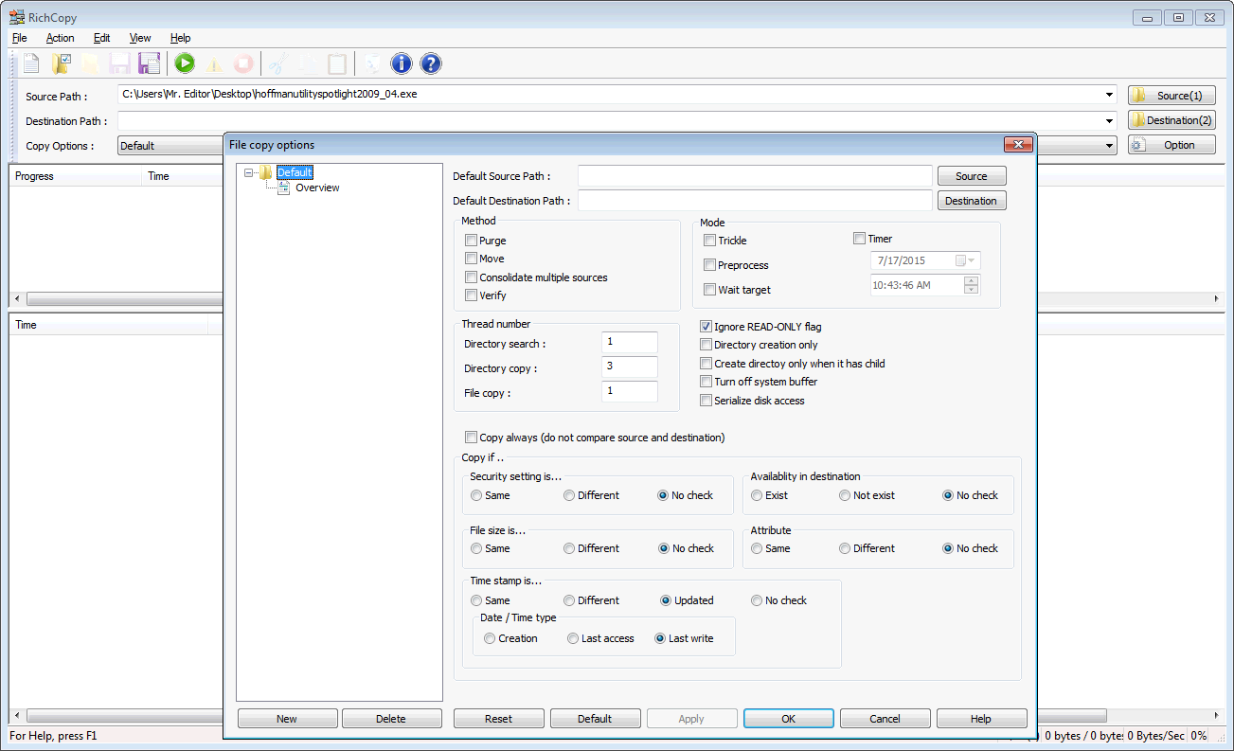The width and height of the screenshot is (1234, 751).
Task: Click the Timer time spinner arrows
Action: [x=972, y=285]
